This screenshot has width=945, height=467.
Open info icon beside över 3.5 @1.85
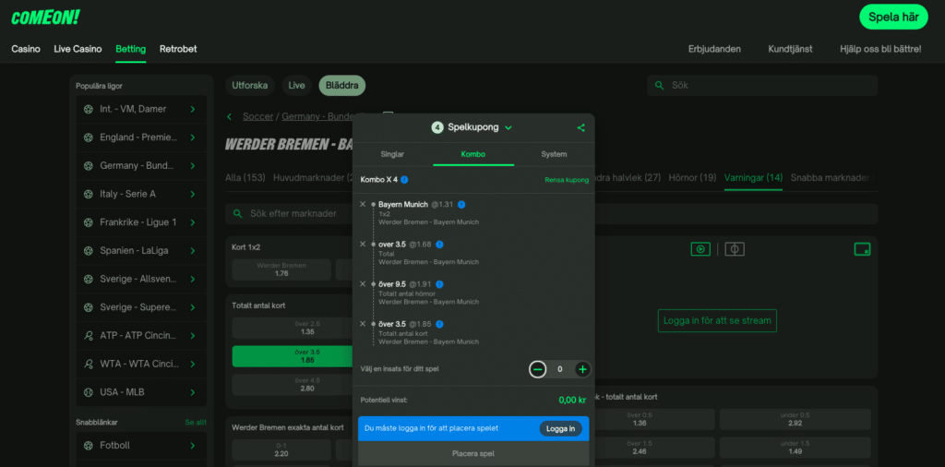coord(439,324)
